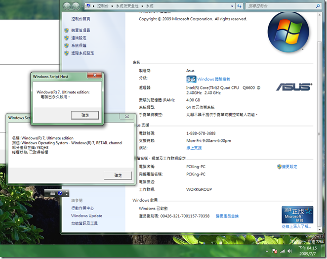Click the genuine Microsoft software badge
The image size is (327, 259).
point(297,215)
